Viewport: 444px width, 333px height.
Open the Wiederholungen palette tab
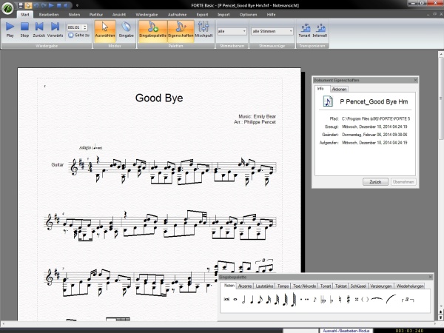(410, 286)
